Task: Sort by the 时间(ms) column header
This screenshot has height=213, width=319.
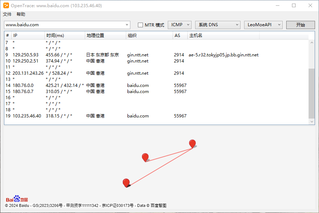Action: point(65,36)
